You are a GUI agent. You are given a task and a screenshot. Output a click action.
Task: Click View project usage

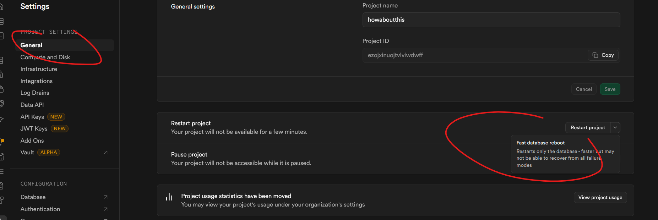(600, 198)
